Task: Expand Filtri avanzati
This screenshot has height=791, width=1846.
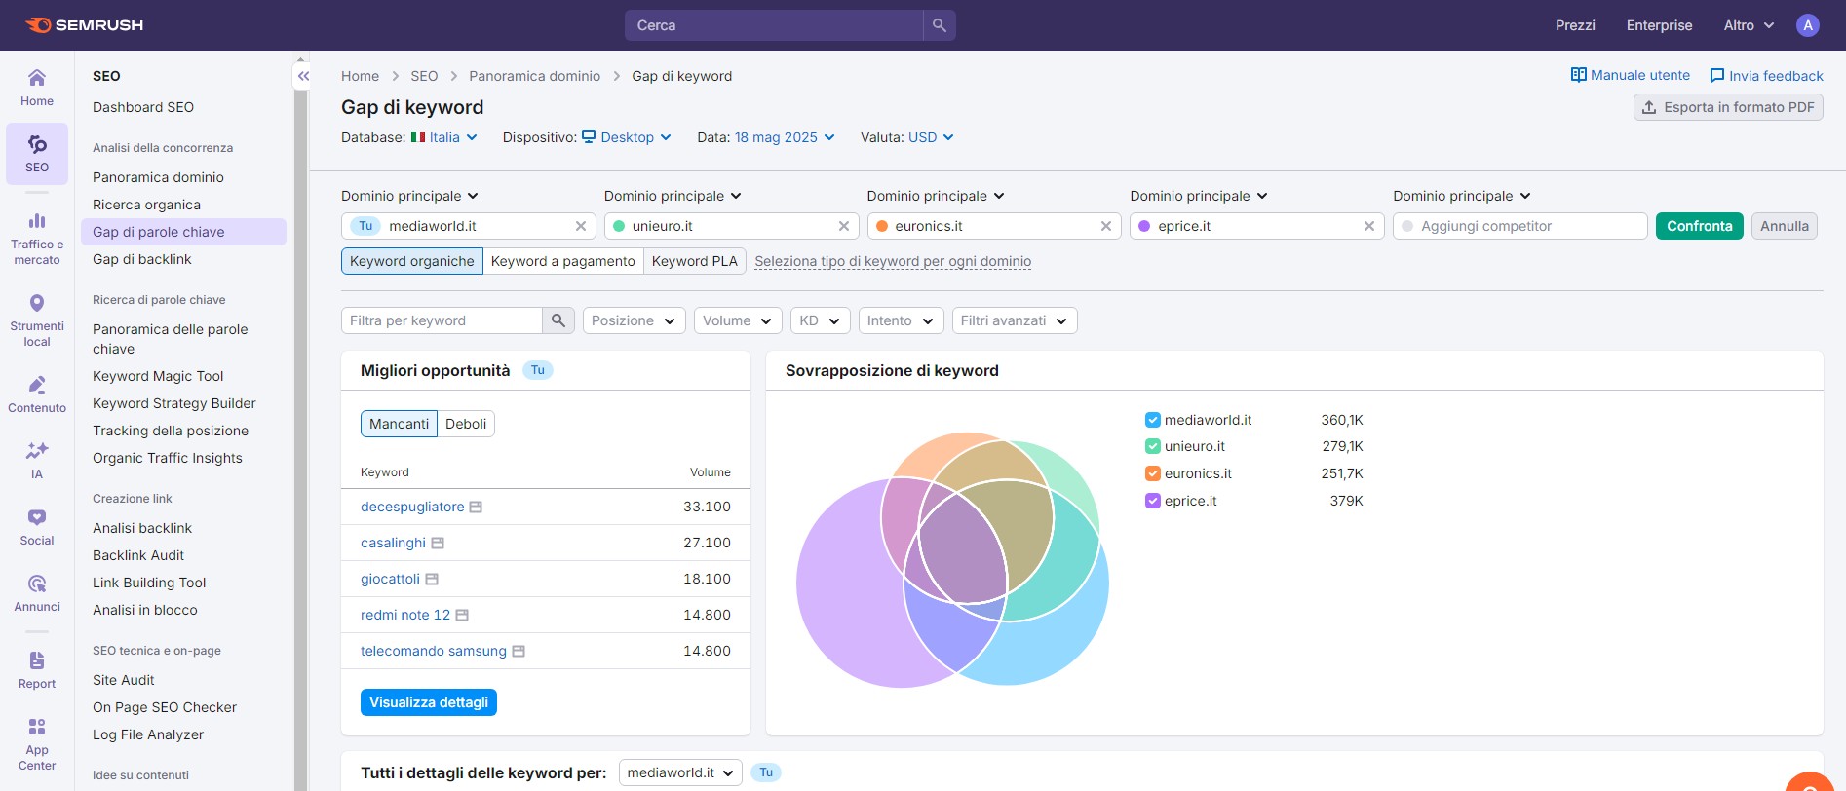Action: click(x=1015, y=320)
